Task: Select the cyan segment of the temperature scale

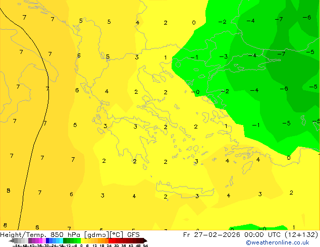Action: [62, 240]
